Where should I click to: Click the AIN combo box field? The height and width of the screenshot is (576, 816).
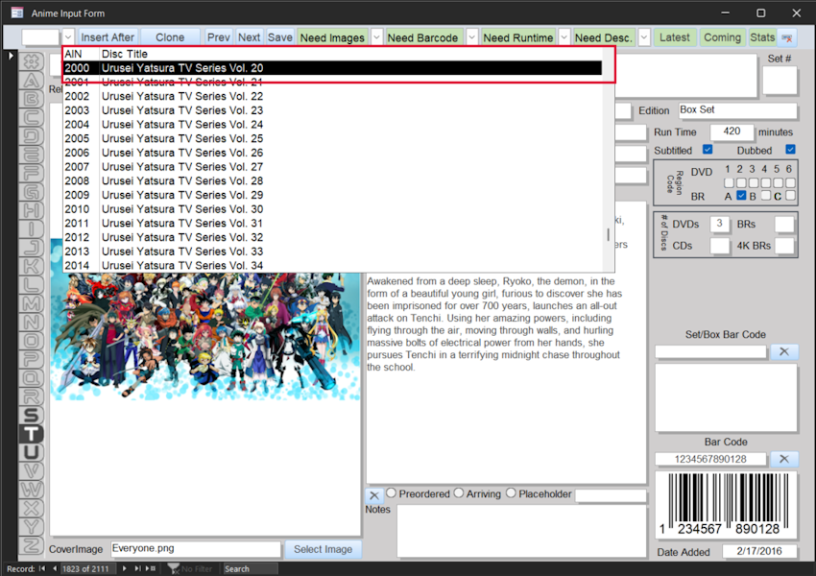(x=40, y=37)
